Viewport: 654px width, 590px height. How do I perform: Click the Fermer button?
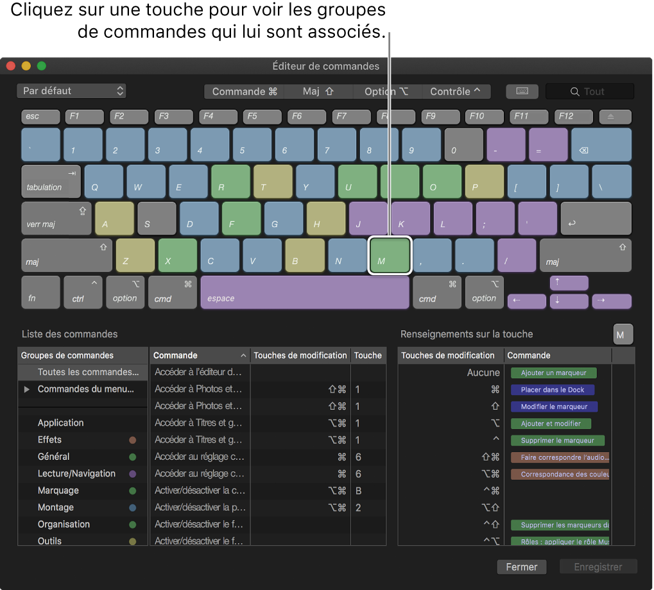click(521, 567)
